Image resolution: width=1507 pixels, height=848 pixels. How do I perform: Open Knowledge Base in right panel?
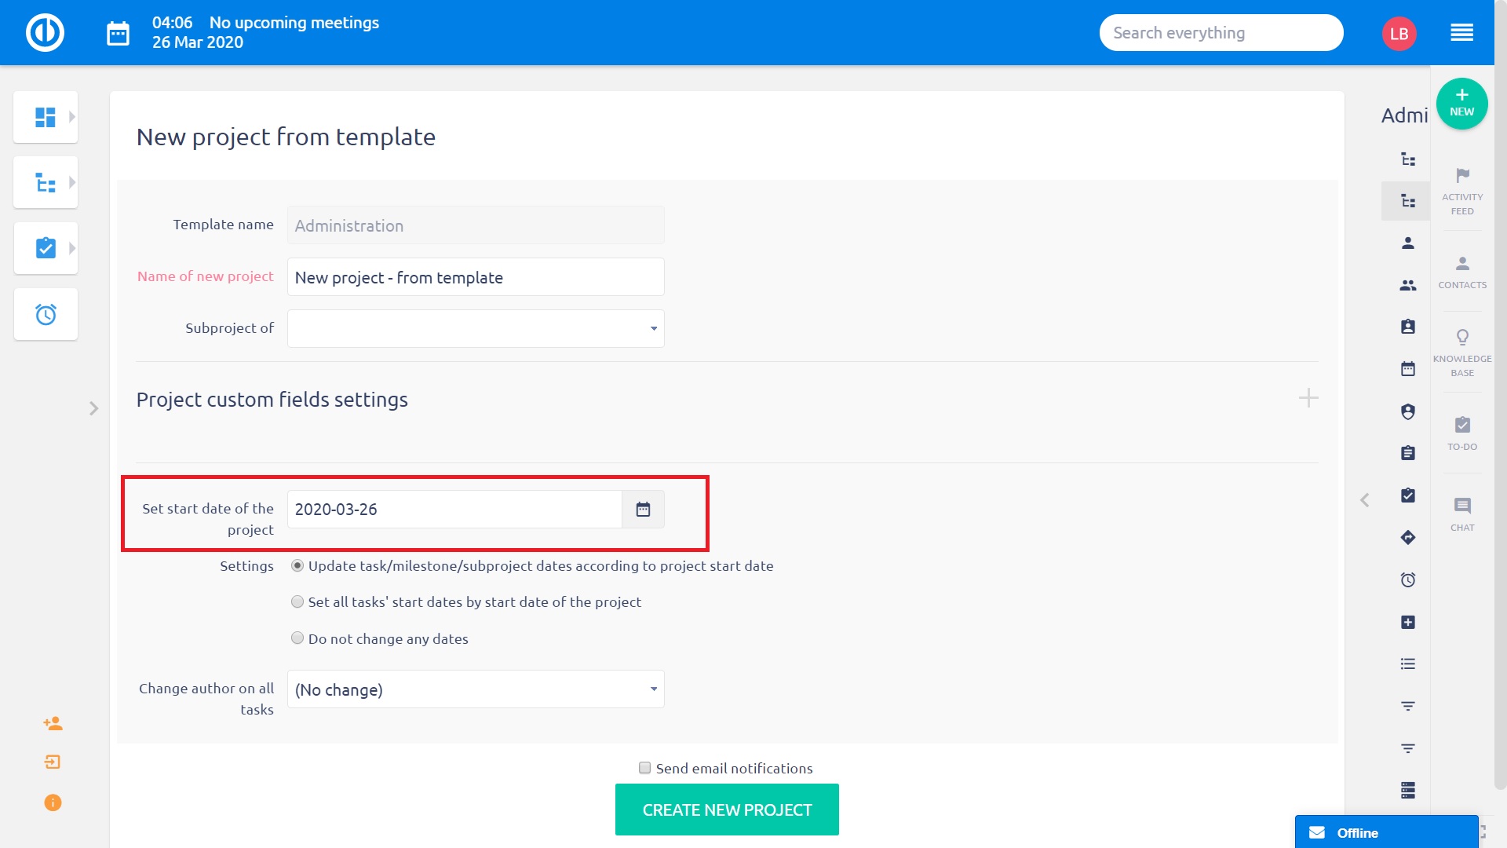(1462, 353)
